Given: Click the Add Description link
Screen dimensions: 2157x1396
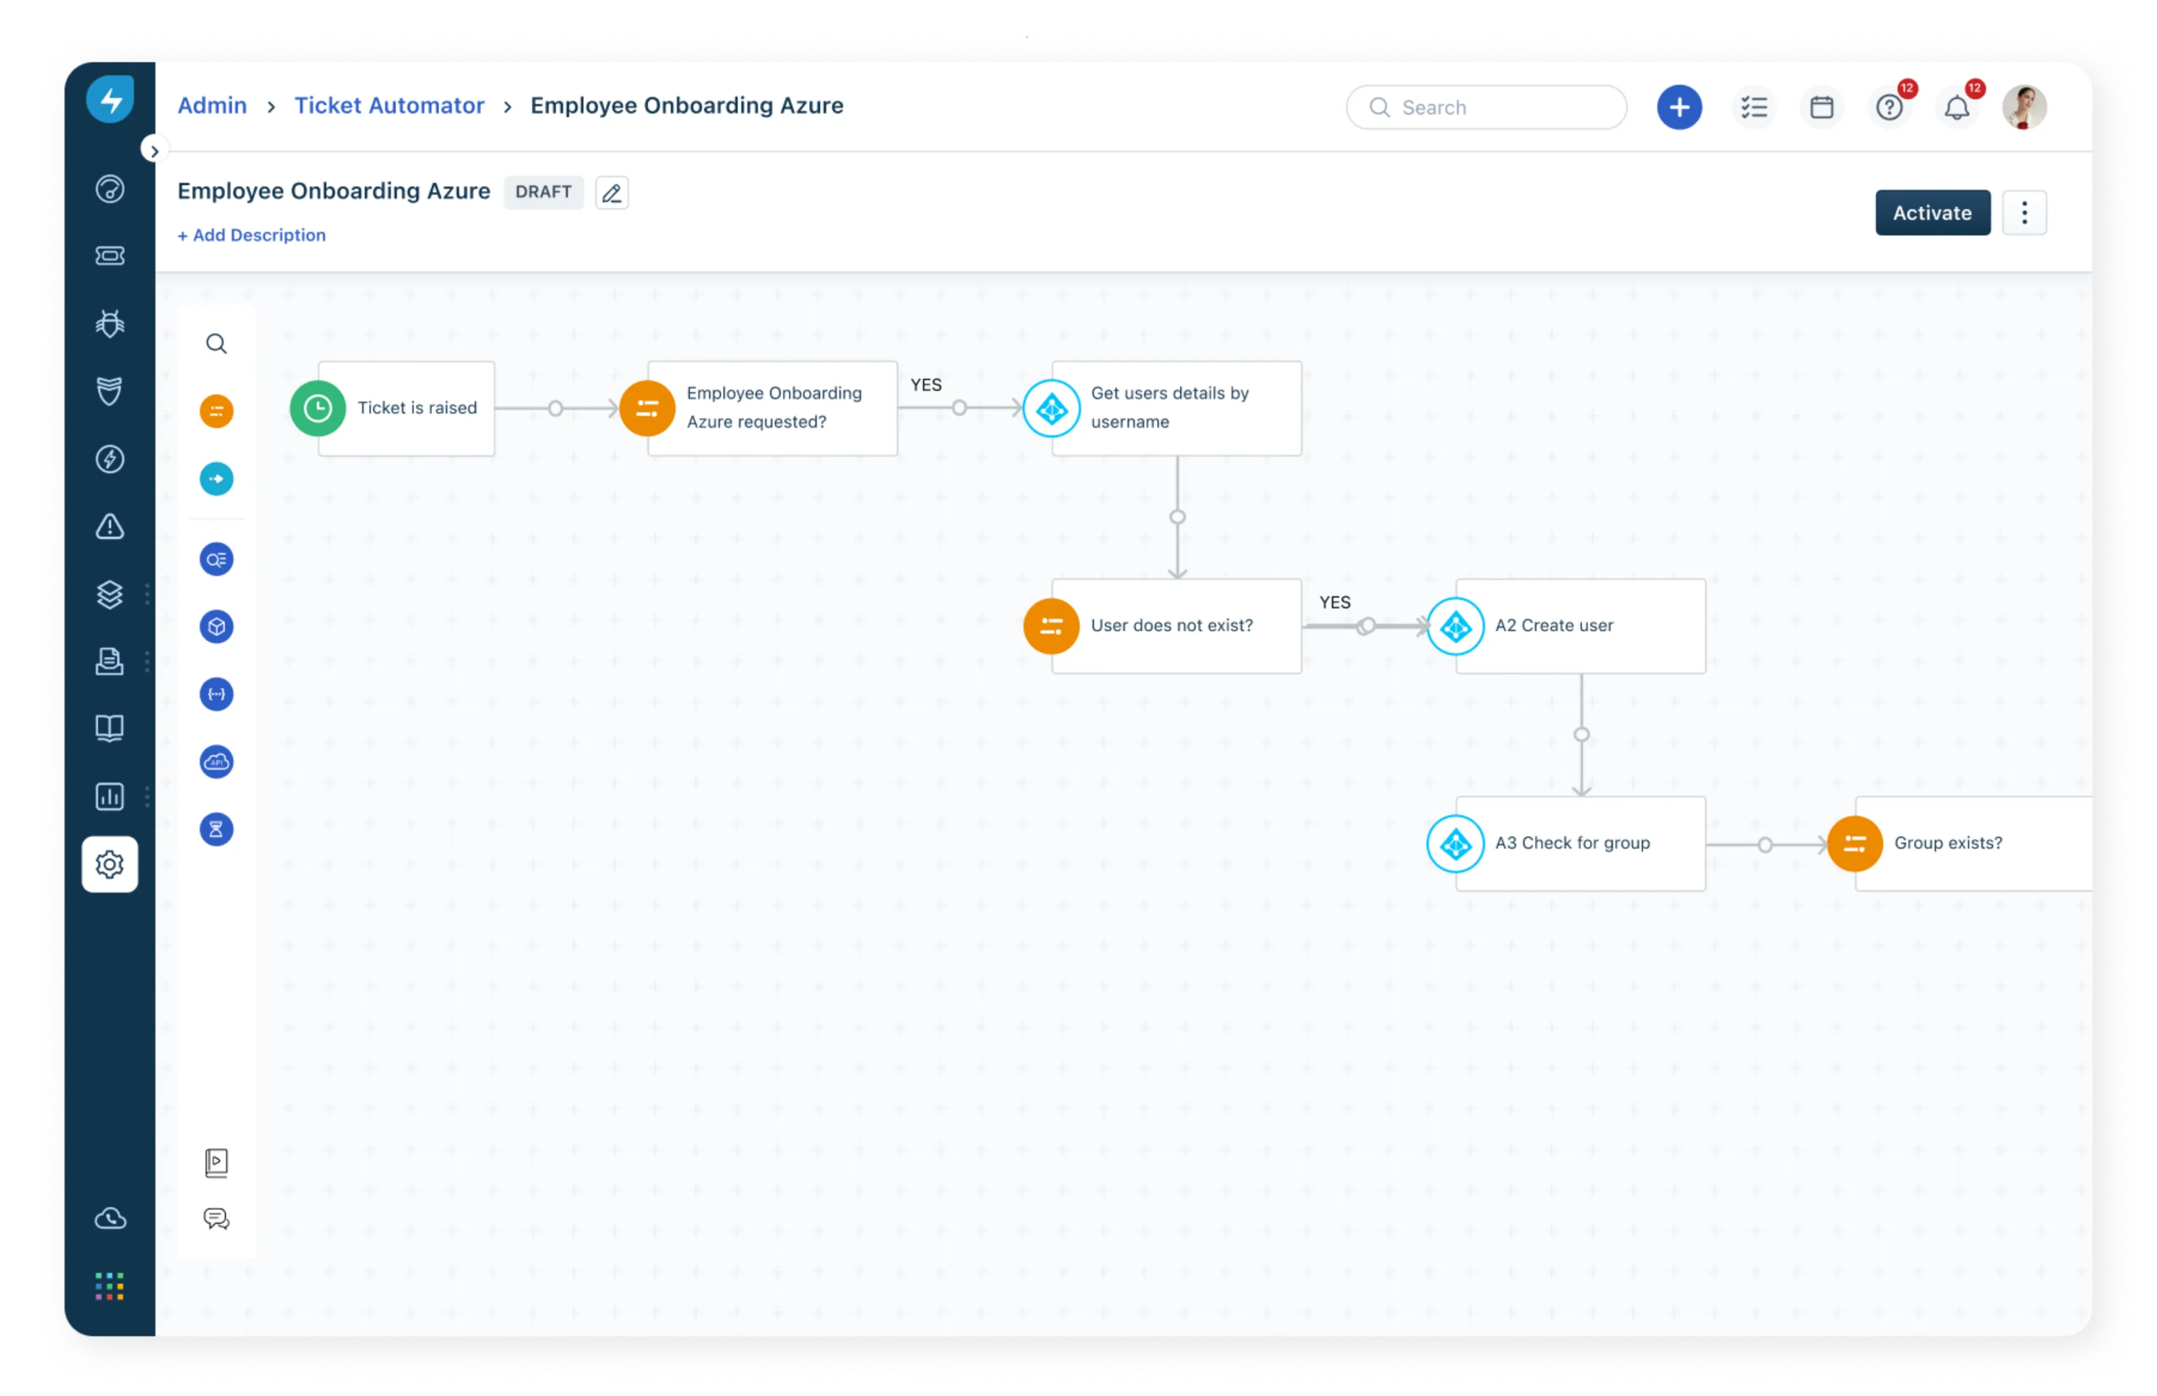Looking at the screenshot, I should coord(252,235).
